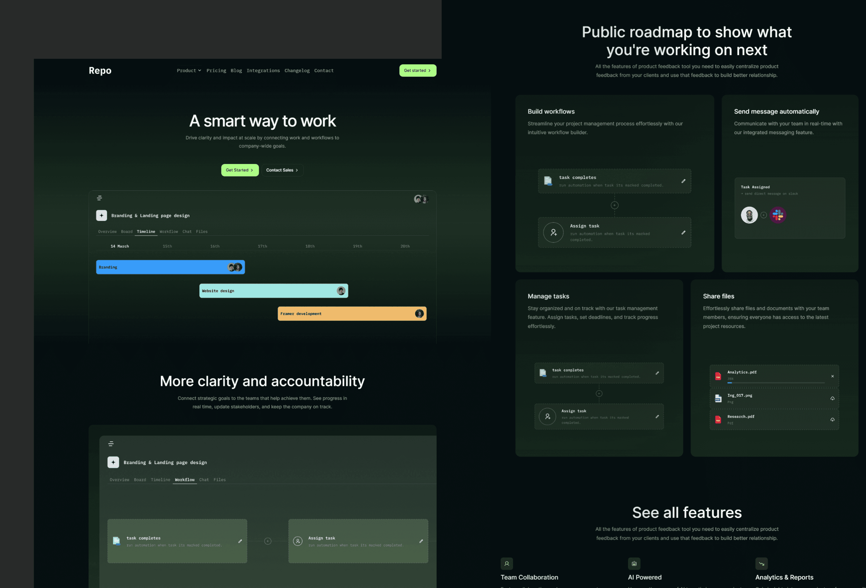Switch to Timeline tab in the workflow panel
The image size is (866, 588).
[x=161, y=480]
